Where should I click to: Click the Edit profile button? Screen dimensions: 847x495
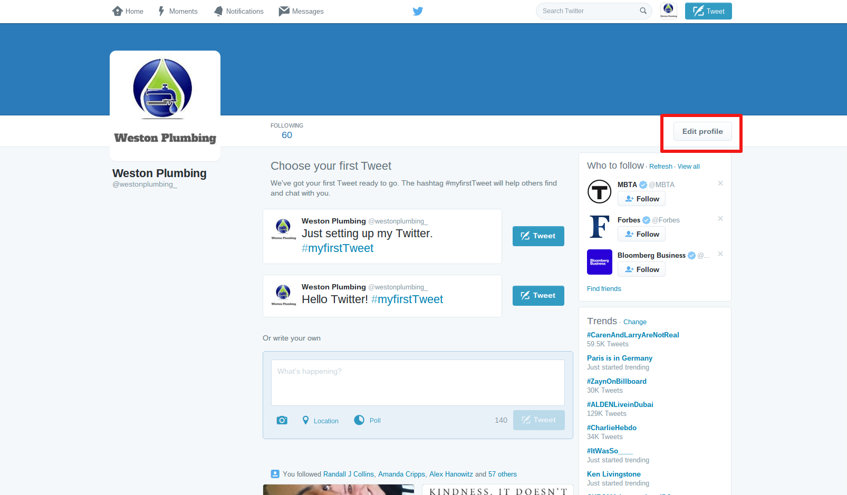point(702,131)
